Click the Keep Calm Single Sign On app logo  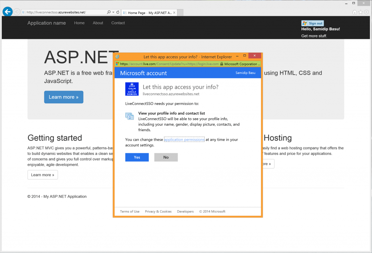click(132, 89)
